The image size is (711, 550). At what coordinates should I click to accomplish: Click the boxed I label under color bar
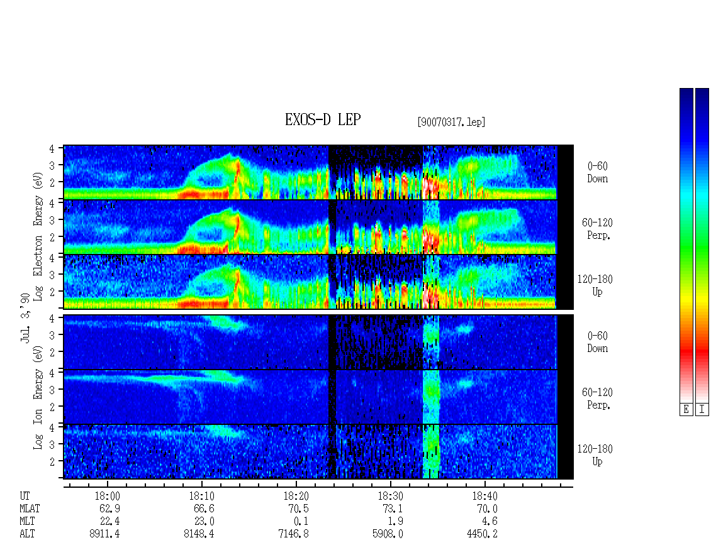click(702, 410)
